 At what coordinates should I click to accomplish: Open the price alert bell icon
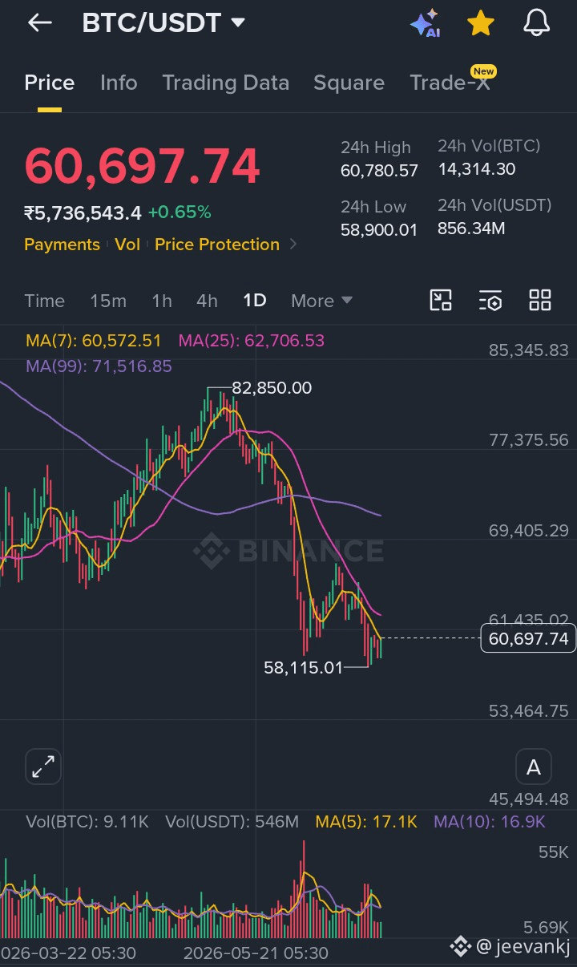click(x=536, y=23)
